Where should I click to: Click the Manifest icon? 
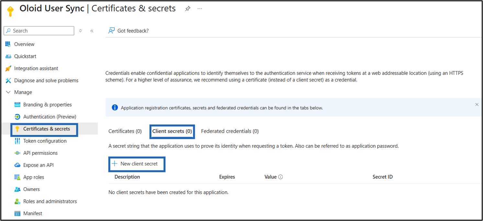(17, 214)
